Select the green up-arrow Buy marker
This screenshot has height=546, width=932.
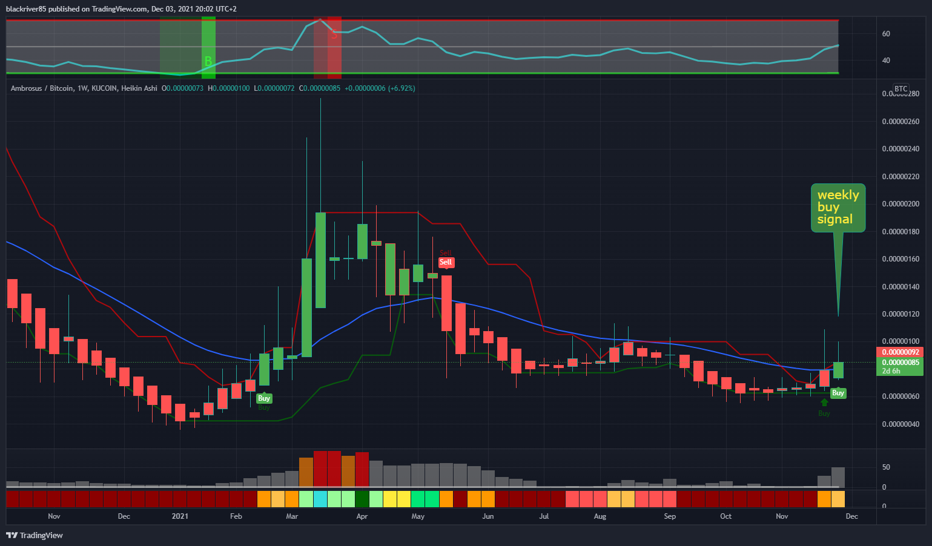pos(824,403)
